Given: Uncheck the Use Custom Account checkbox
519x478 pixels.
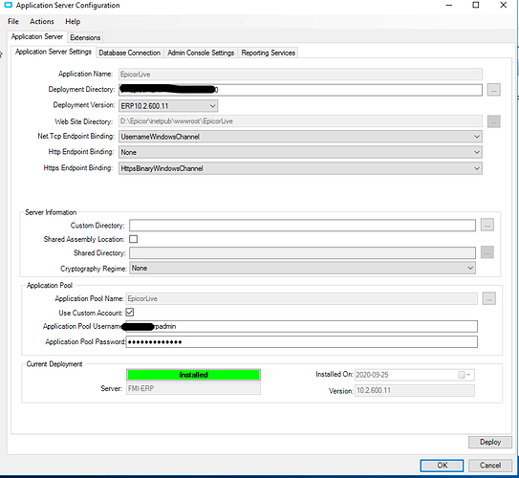Looking at the screenshot, I should coord(130,313).
